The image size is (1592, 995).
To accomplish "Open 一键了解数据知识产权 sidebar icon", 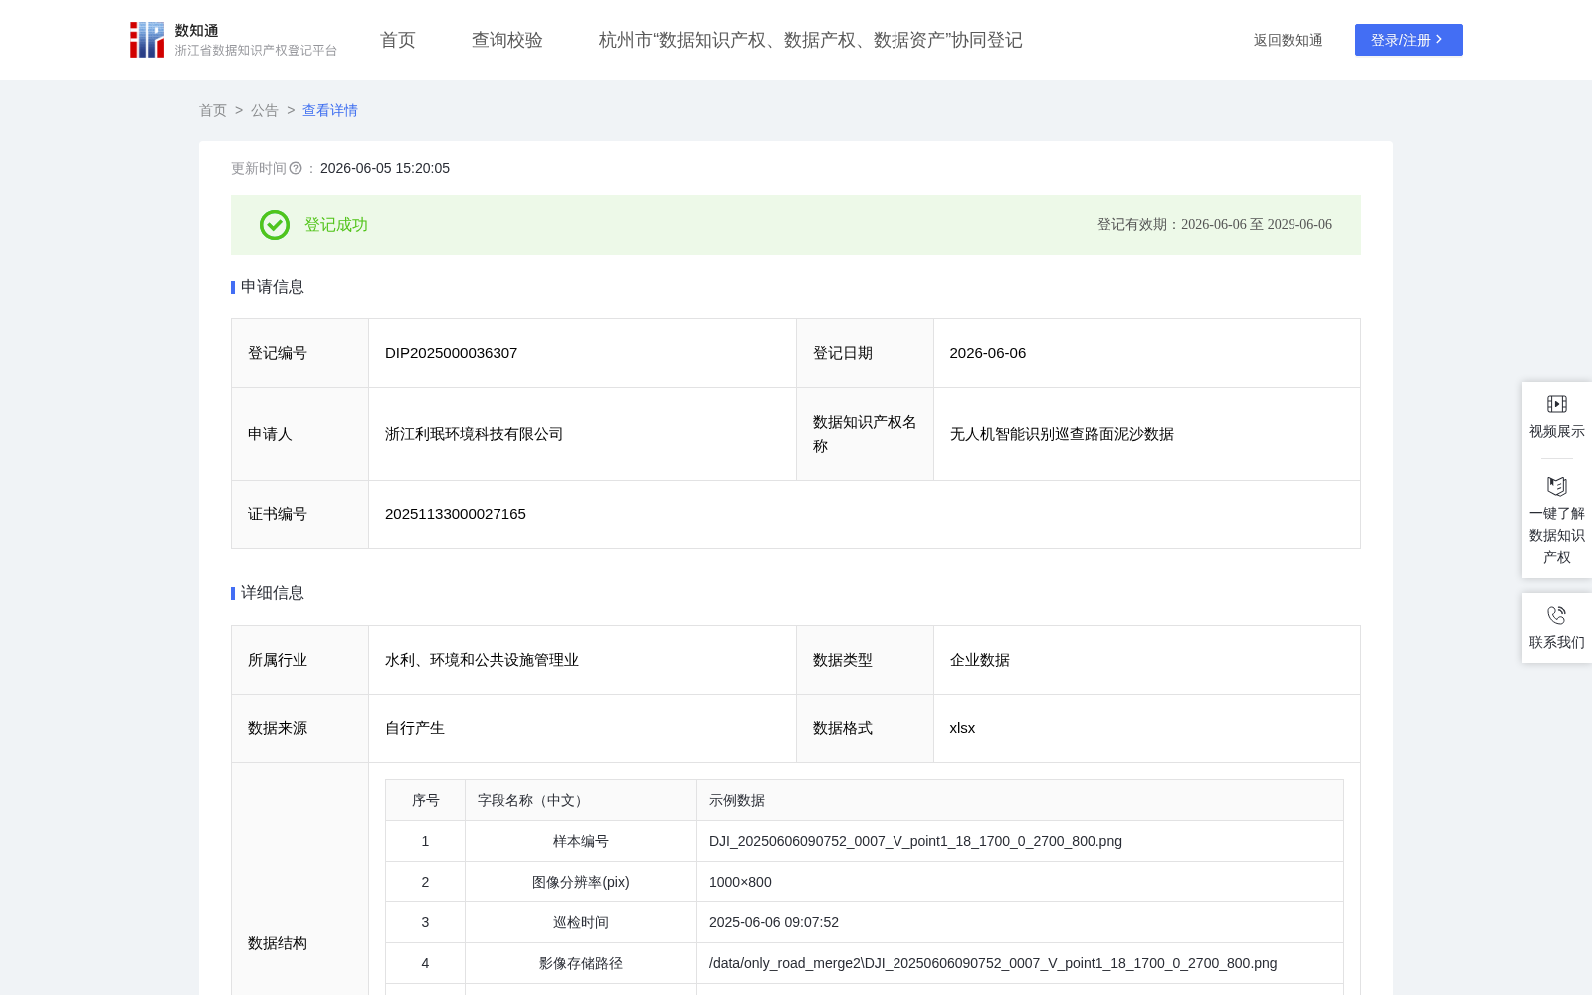I will point(1557,486).
